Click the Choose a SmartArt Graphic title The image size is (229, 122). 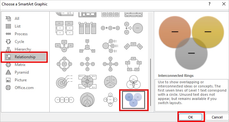(x=25, y=4)
